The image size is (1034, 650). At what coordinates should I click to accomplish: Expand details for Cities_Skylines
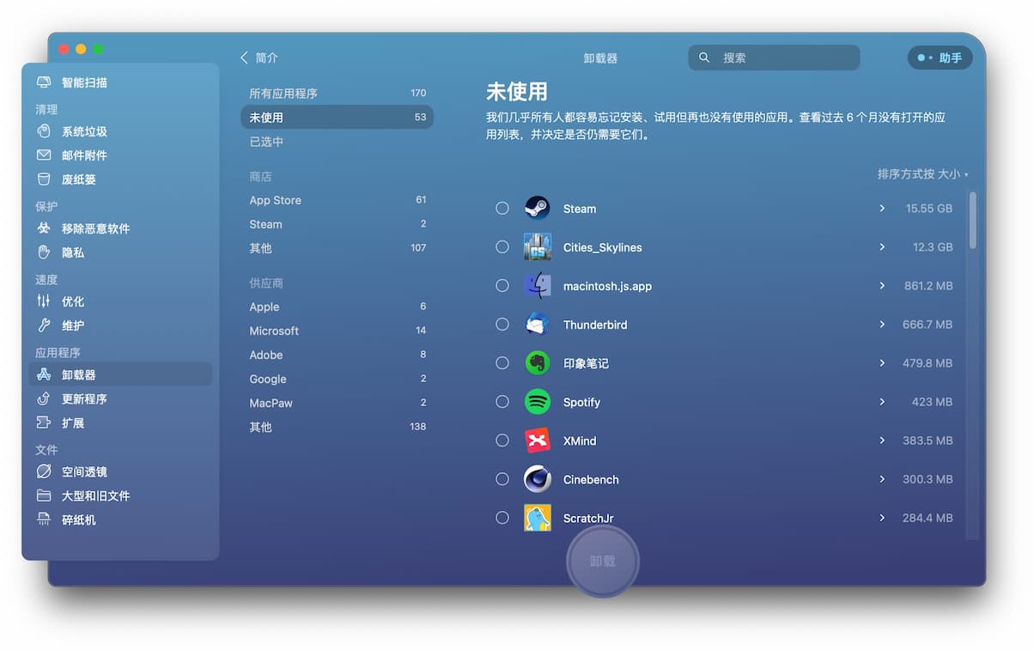(x=881, y=246)
